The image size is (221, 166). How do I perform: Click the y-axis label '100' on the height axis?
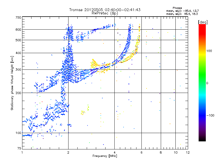pyautogui.click(x=18, y=133)
